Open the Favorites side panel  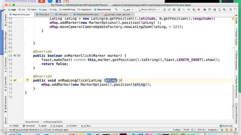(6, 84)
